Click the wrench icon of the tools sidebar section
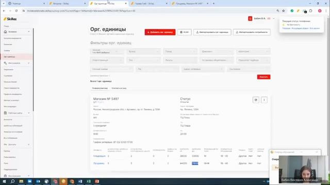The width and height of the screenshot is (330, 185). [x=5, y=63]
